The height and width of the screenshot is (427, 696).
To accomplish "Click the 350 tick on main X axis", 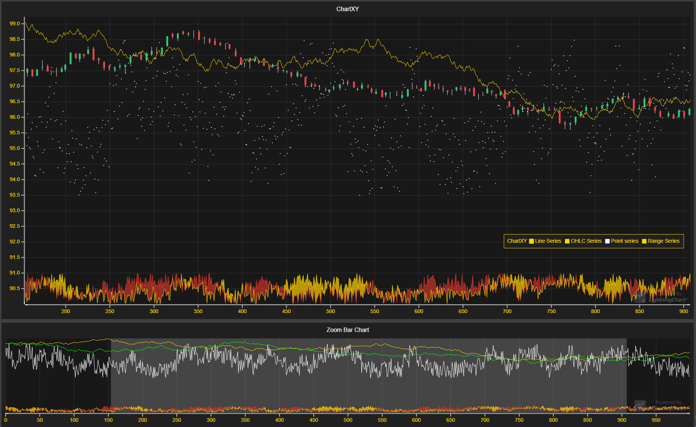I will point(198,311).
